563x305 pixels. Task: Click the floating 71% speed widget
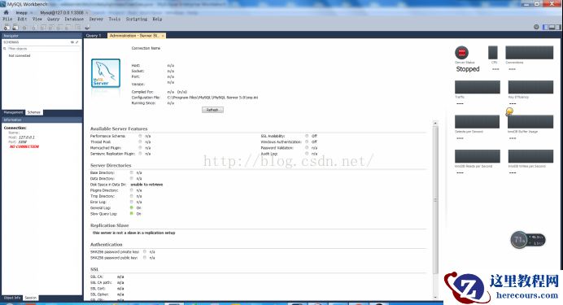pos(528,240)
